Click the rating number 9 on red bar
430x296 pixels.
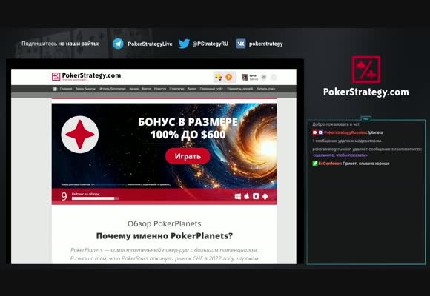click(64, 196)
